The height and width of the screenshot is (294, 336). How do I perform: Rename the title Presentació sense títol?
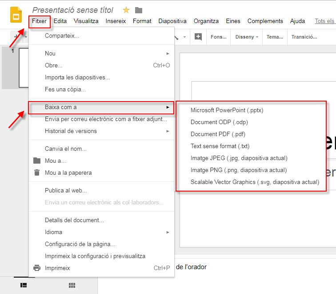tap(72, 10)
